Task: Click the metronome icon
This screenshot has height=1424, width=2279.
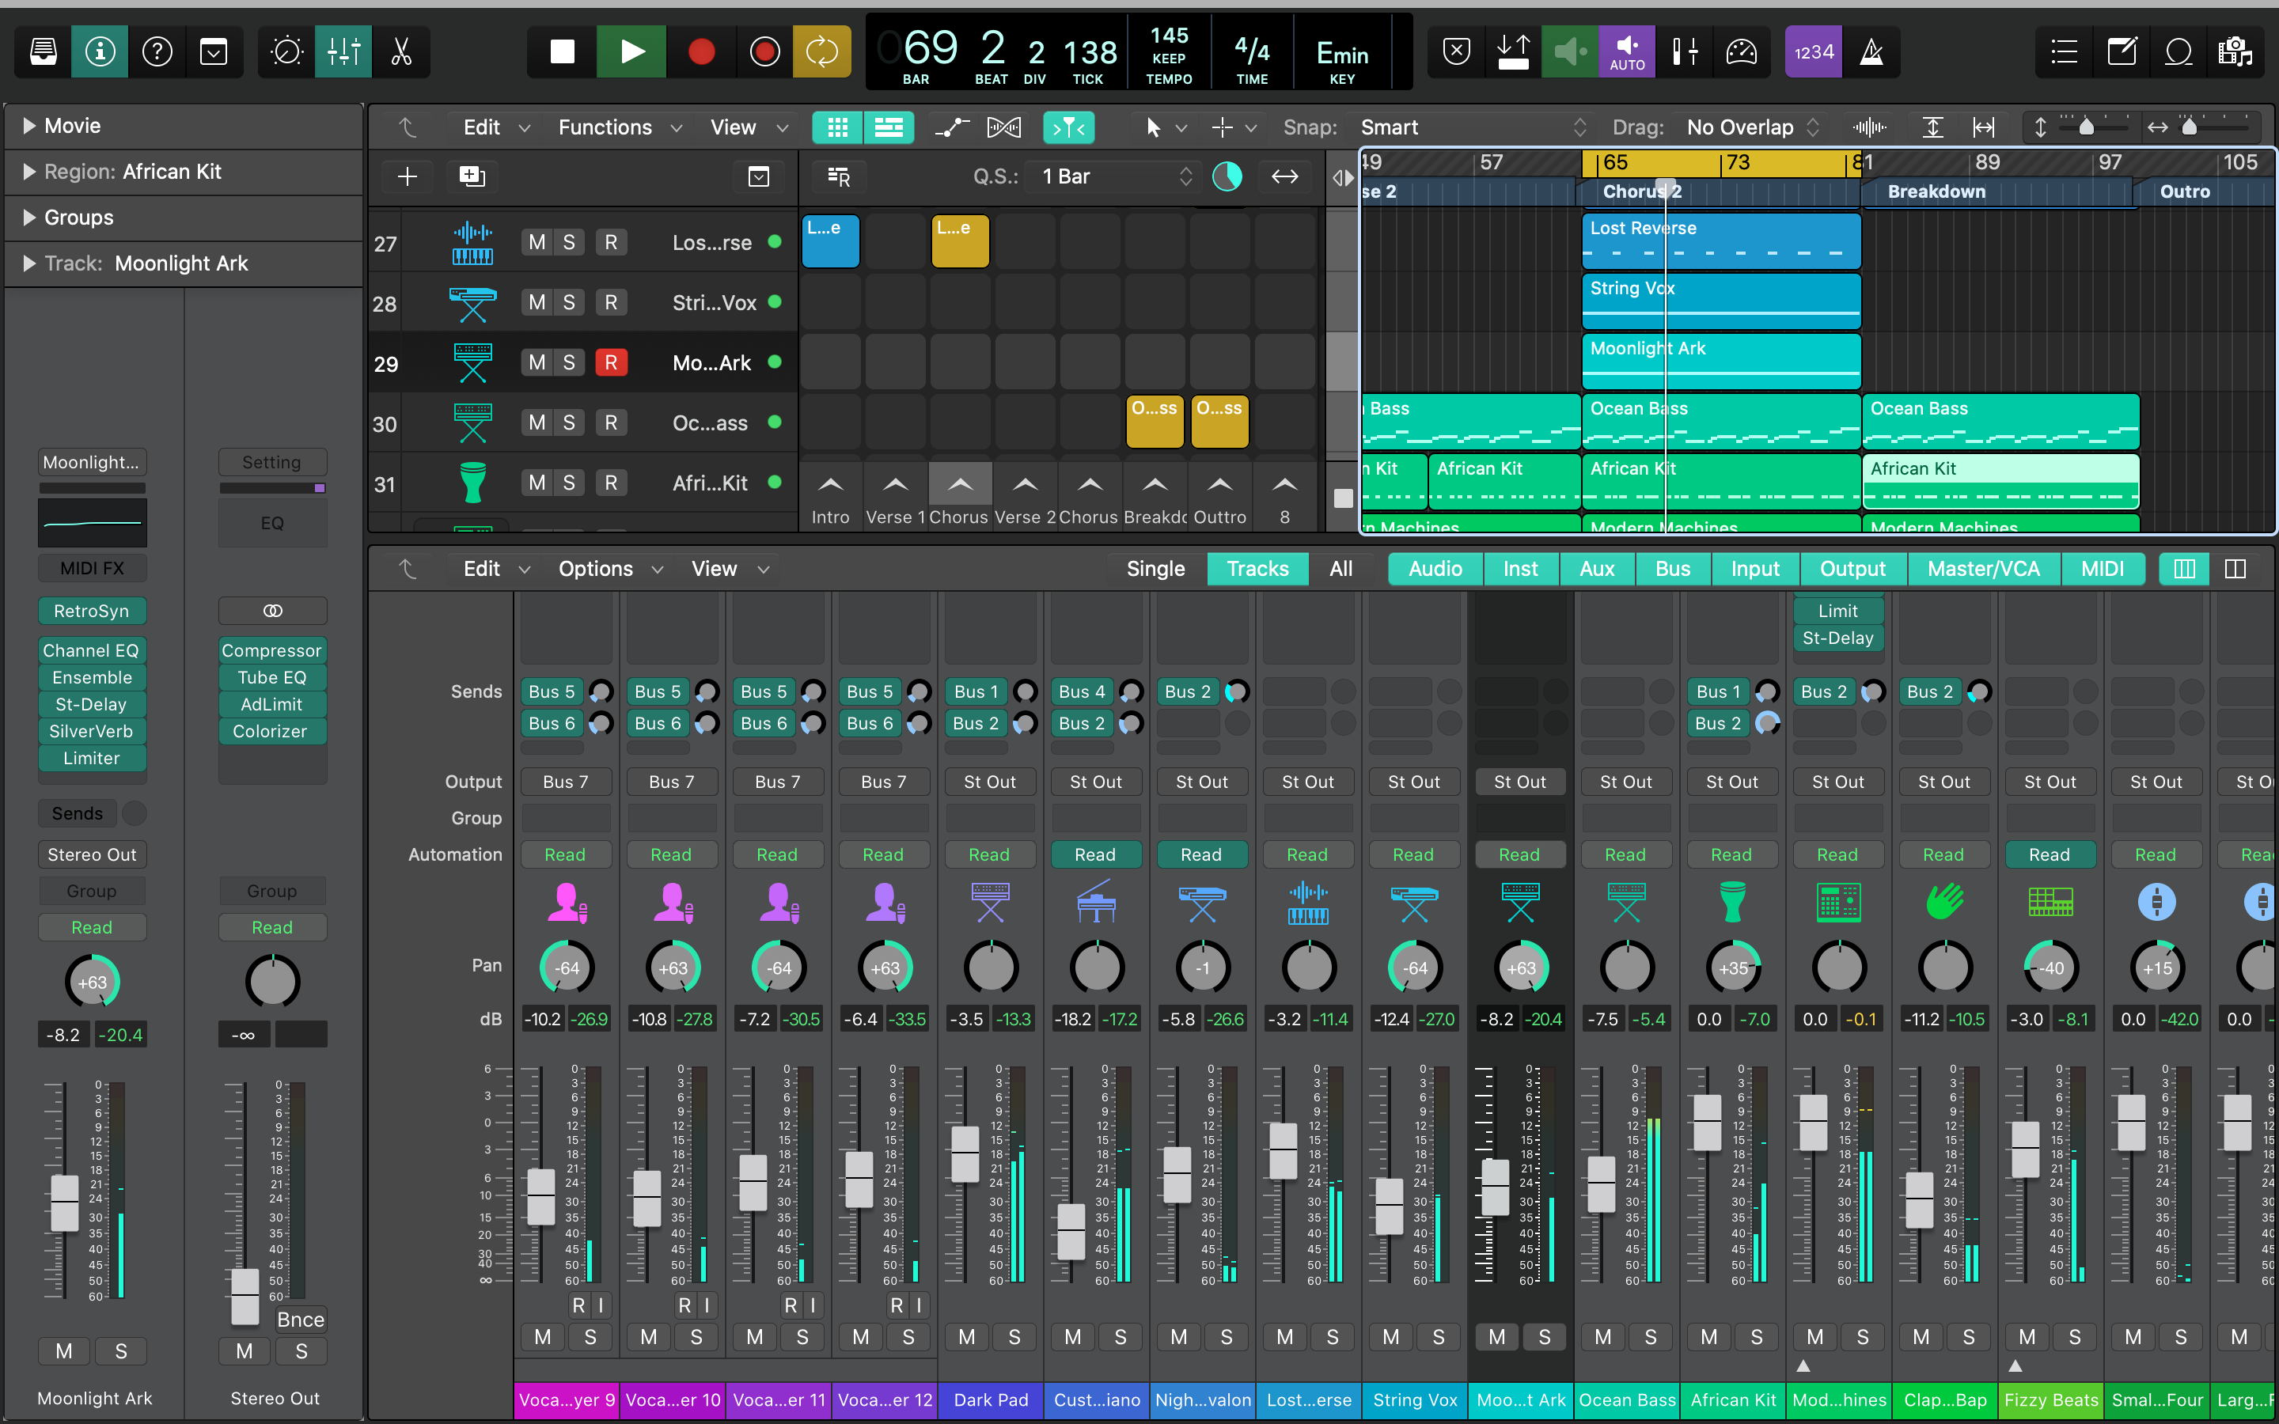Action: pyautogui.click(x=1871, y=51)
